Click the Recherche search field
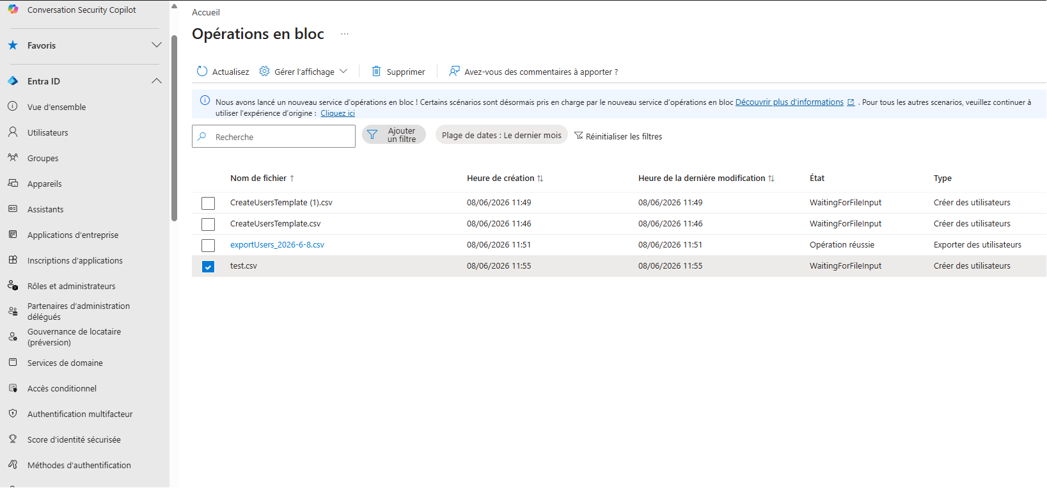This screenshot has width=1047, height=488. point(274,136)
